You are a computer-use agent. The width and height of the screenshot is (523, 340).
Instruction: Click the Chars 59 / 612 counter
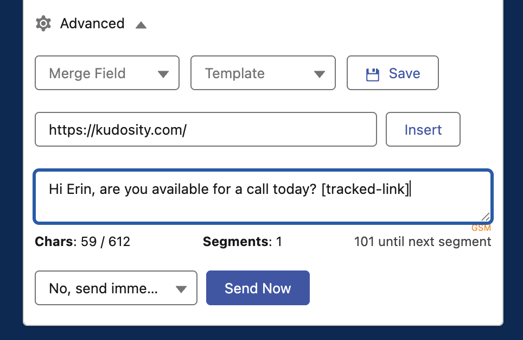82,242
